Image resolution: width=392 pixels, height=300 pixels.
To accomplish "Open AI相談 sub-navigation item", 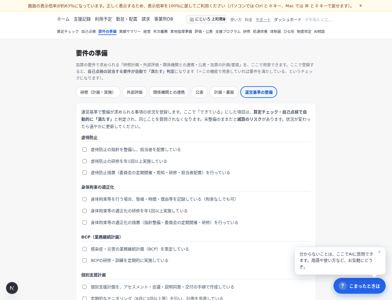I will [319, 32].
